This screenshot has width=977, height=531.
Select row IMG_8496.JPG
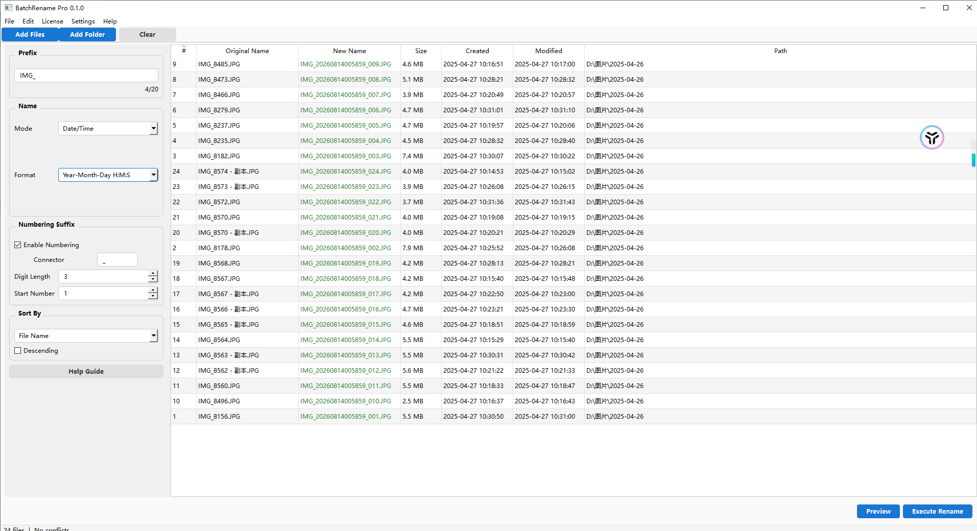click(574, 401)
